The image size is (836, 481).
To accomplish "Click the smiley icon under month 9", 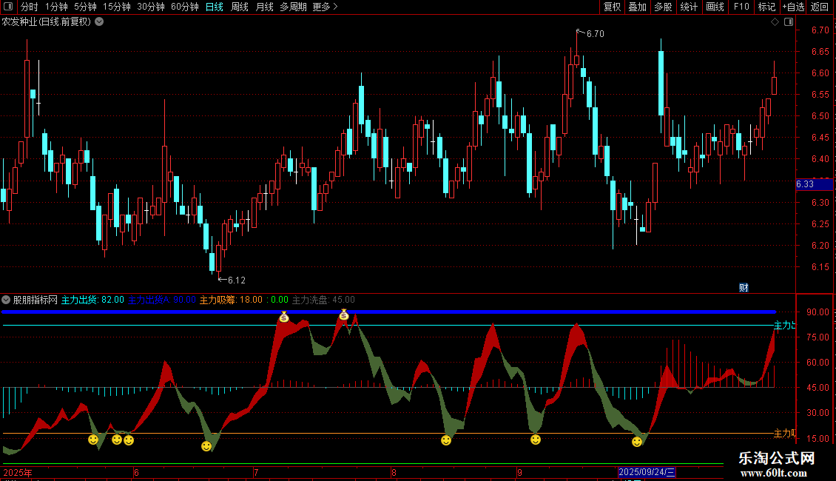I will pos(536,440).
